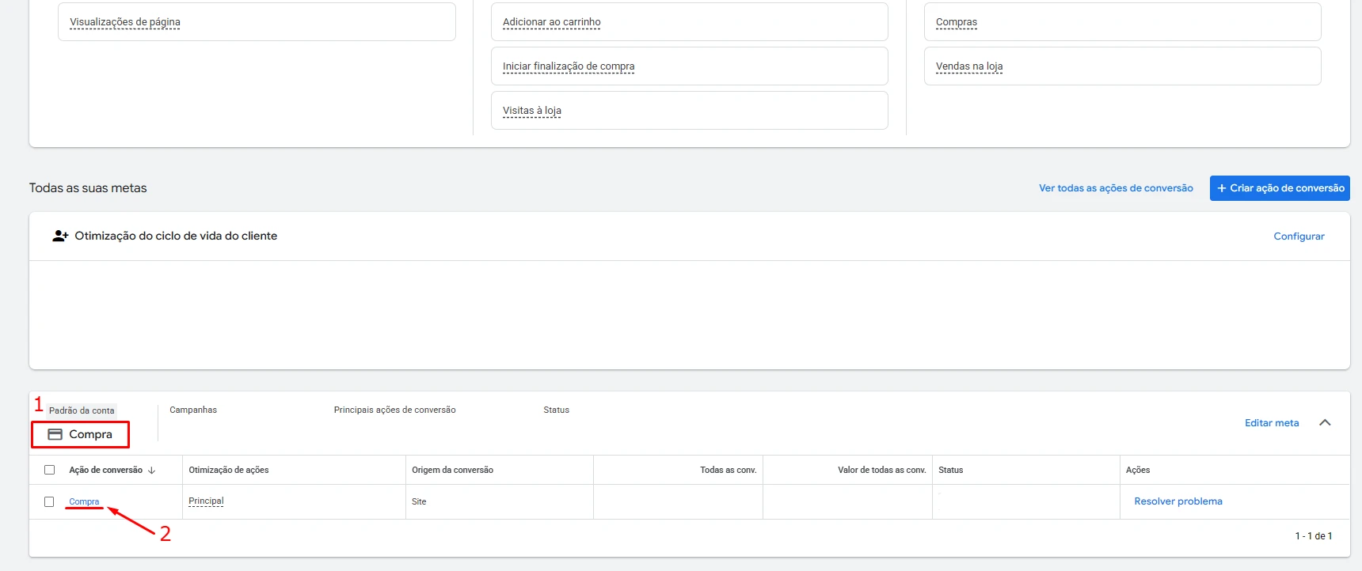
Task: Select all rows with the header checkbox
Action: (x=49, y=470)
